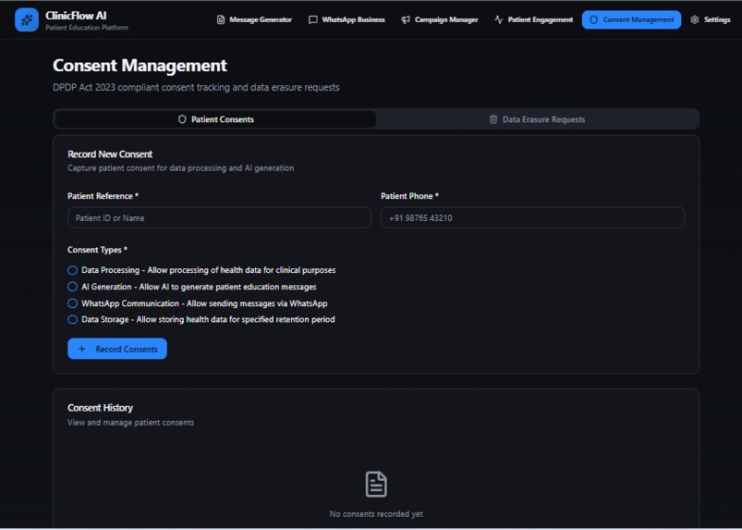Viewport: 742px width, 530px height.
Task: Click the 'DPDP Act 2023 compliant' subtitle text
Action: 196,88
